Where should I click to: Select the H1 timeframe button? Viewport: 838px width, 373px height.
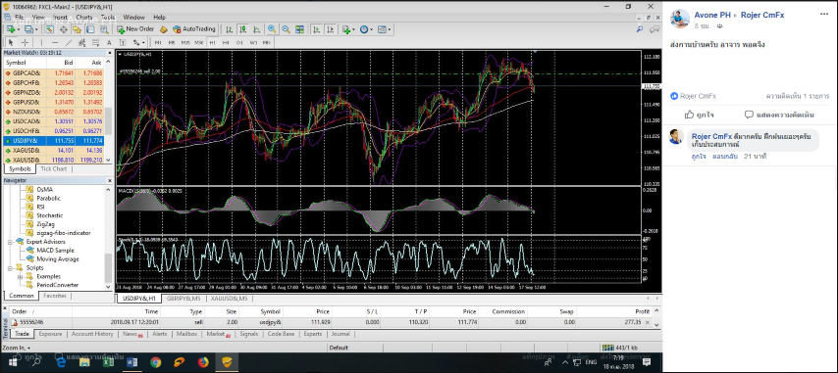point(212,43)
